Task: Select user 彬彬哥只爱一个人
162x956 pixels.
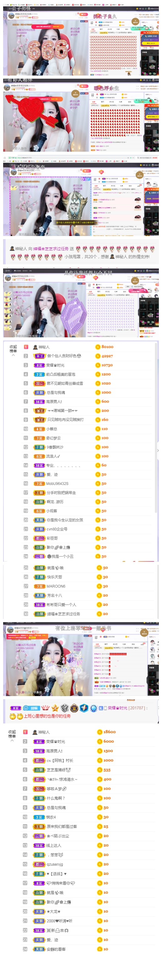Action: coord(61,605)
